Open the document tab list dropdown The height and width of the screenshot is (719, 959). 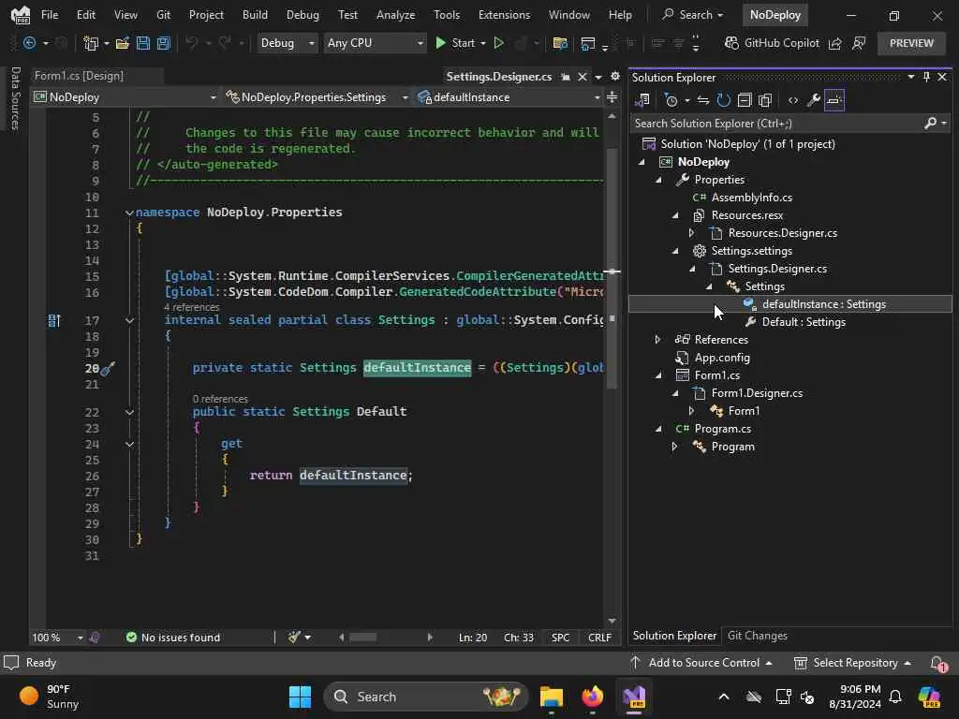click(598, 77)
